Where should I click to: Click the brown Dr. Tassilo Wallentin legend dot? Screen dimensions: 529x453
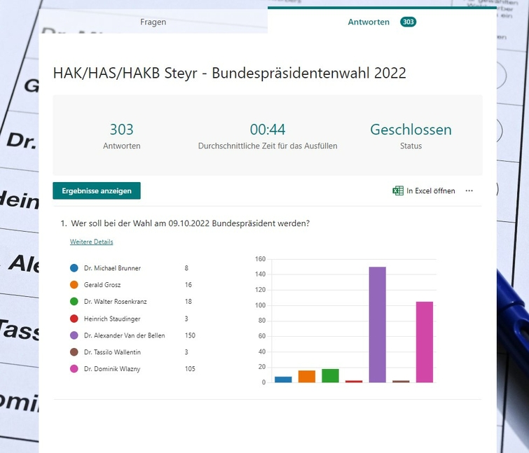click(x=74, y=352)
